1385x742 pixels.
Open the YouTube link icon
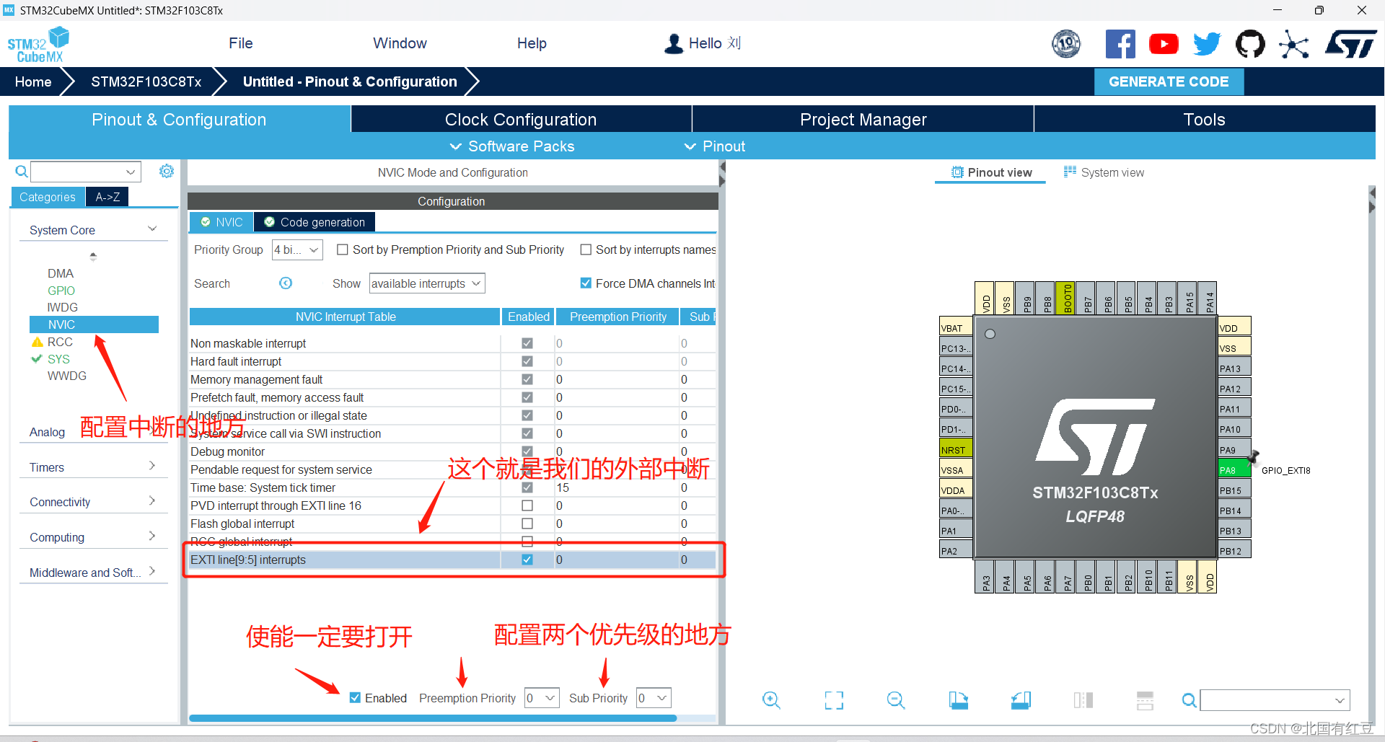coord(1164,45)
